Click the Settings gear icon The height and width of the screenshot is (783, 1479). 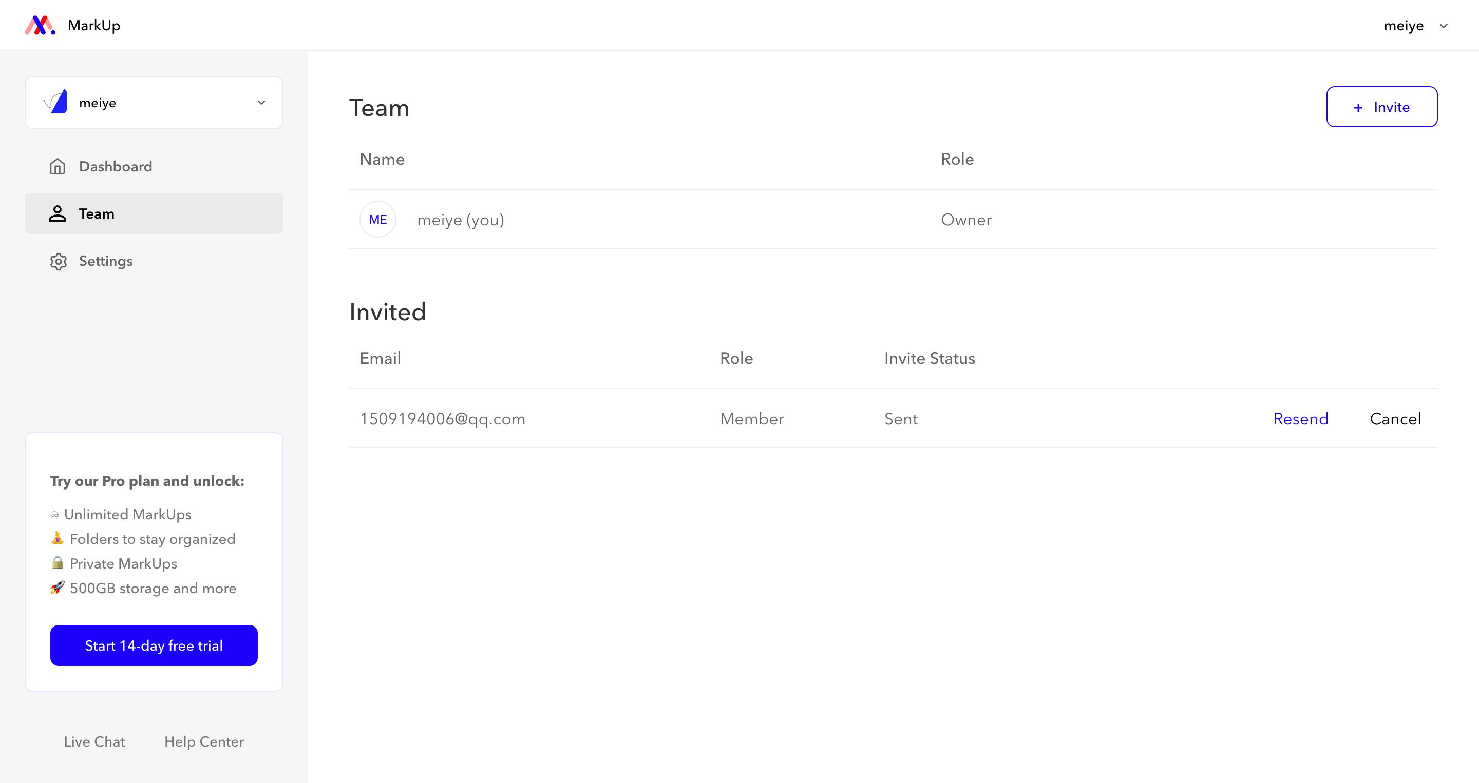(x=58, y=261)
